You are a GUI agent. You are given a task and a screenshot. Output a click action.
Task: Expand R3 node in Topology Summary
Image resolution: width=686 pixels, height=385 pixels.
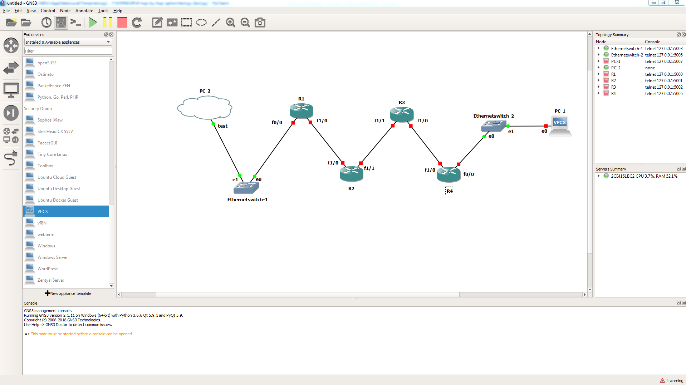pos(598,87)
